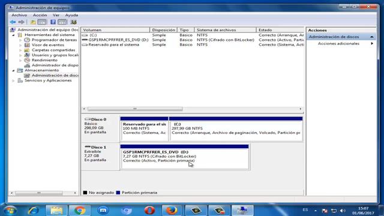
Task: Click the last toolbar icon after Help
Action: tap(73, 22)
